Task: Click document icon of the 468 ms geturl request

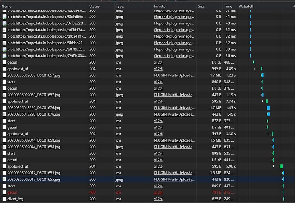Action: point(4,62)
